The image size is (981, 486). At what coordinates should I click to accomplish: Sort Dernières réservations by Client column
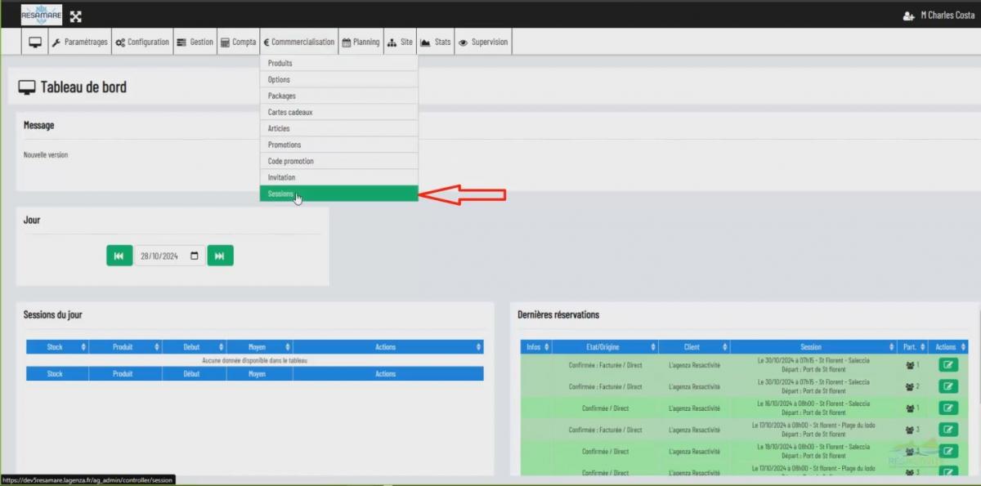pyautogui.click(x=694, y=347)
